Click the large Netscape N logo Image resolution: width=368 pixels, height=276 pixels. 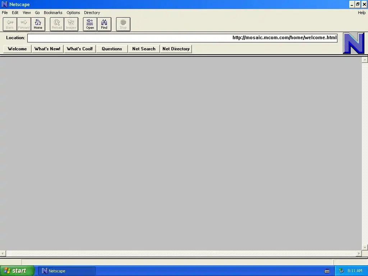click(x=354, y=43)
